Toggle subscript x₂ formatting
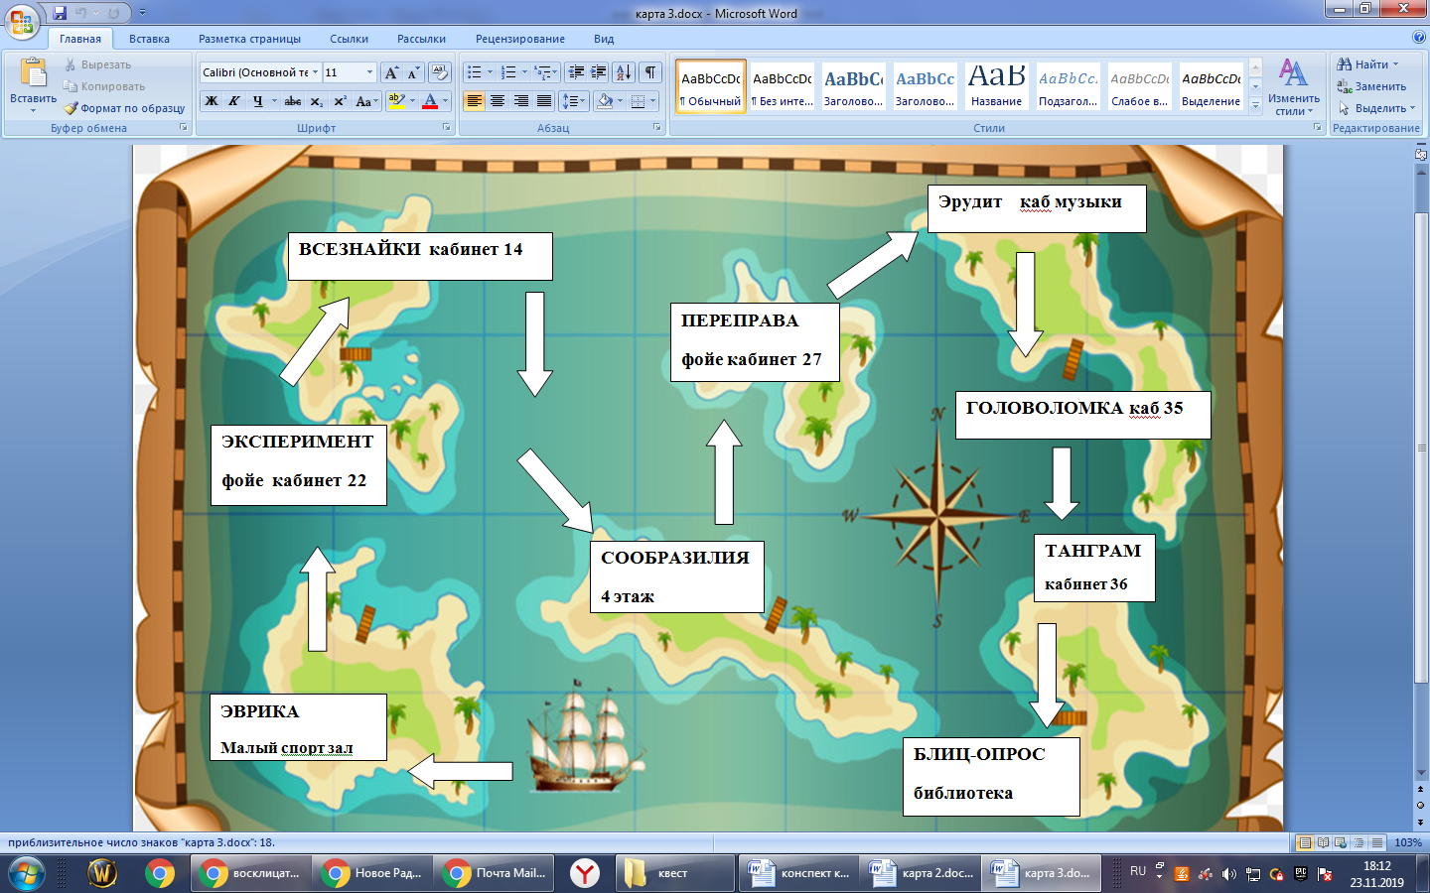Viewport: 1430px width, 893px height. pyautogui.click(x=316, y=101)
